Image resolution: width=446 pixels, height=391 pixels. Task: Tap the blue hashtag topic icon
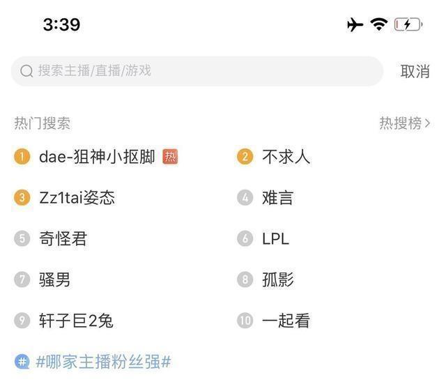[x=22, y=362]
